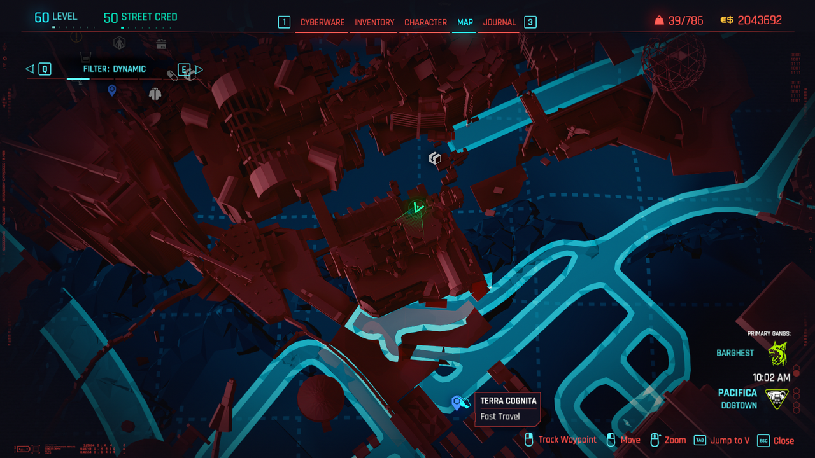The height and width of the screenshot is (458, 815).
Task: Click the medical pill vendor icon
Action: (172, 76)
